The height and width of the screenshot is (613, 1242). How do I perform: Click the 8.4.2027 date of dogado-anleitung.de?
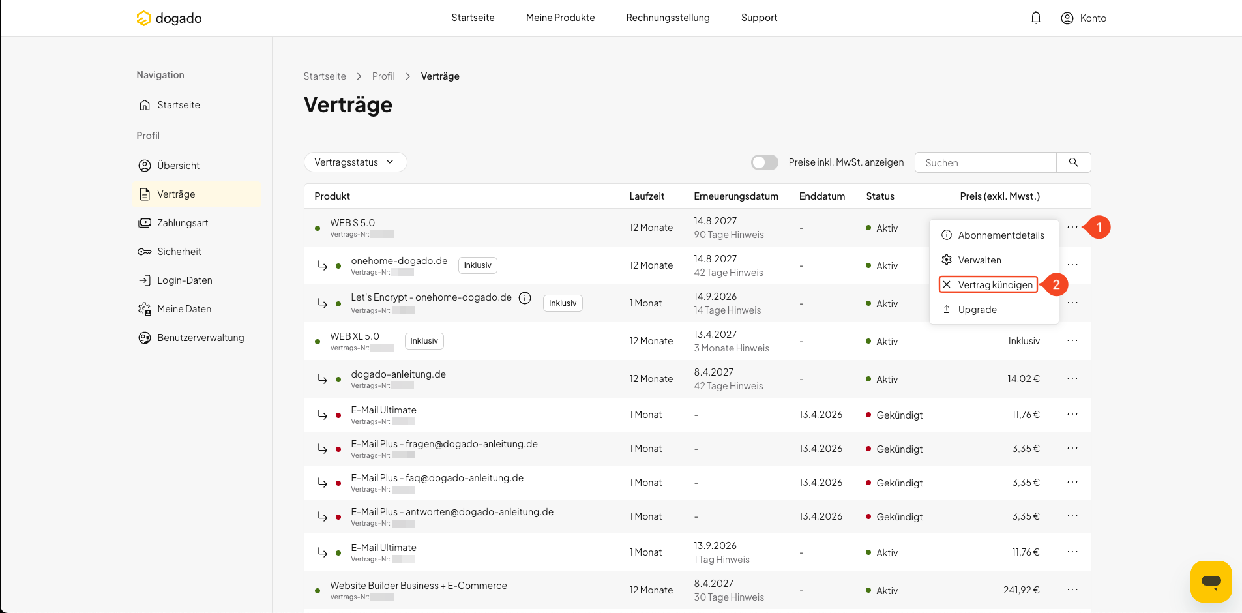(714, 372)
